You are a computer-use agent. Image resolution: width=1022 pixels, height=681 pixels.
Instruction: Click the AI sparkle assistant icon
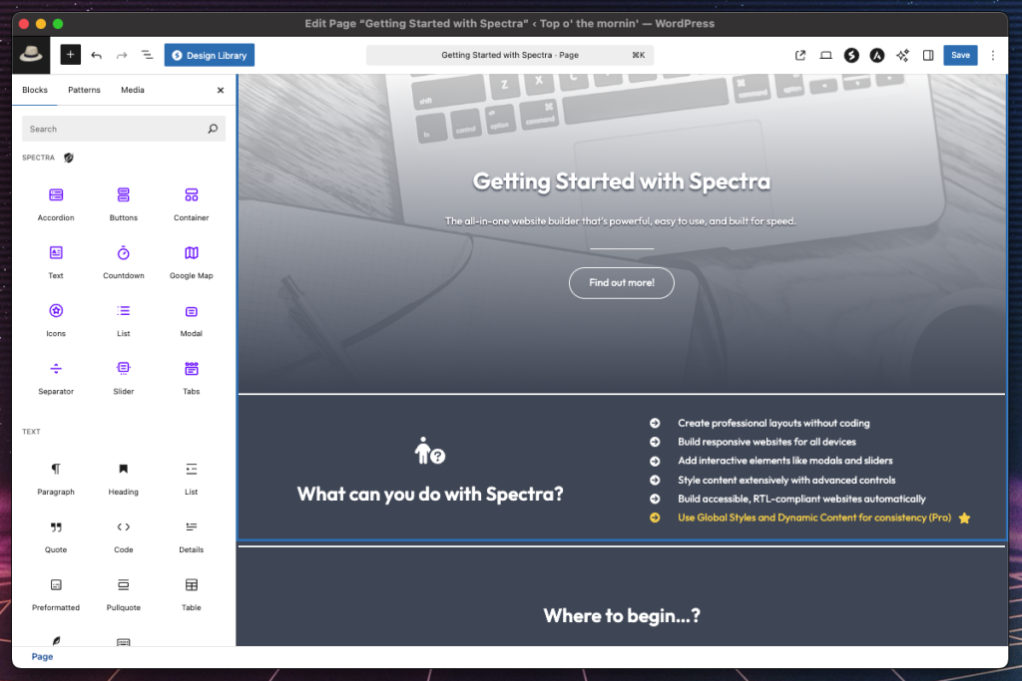point(902,55)
